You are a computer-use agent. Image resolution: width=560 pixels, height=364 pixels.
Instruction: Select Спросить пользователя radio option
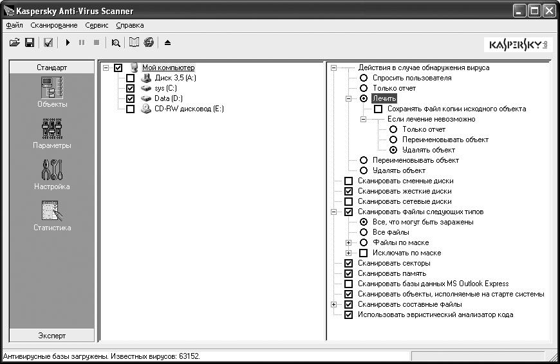tap(364, 78)
